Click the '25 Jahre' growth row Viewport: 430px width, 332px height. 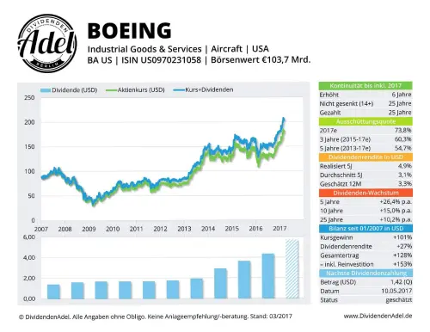[365, 219]
